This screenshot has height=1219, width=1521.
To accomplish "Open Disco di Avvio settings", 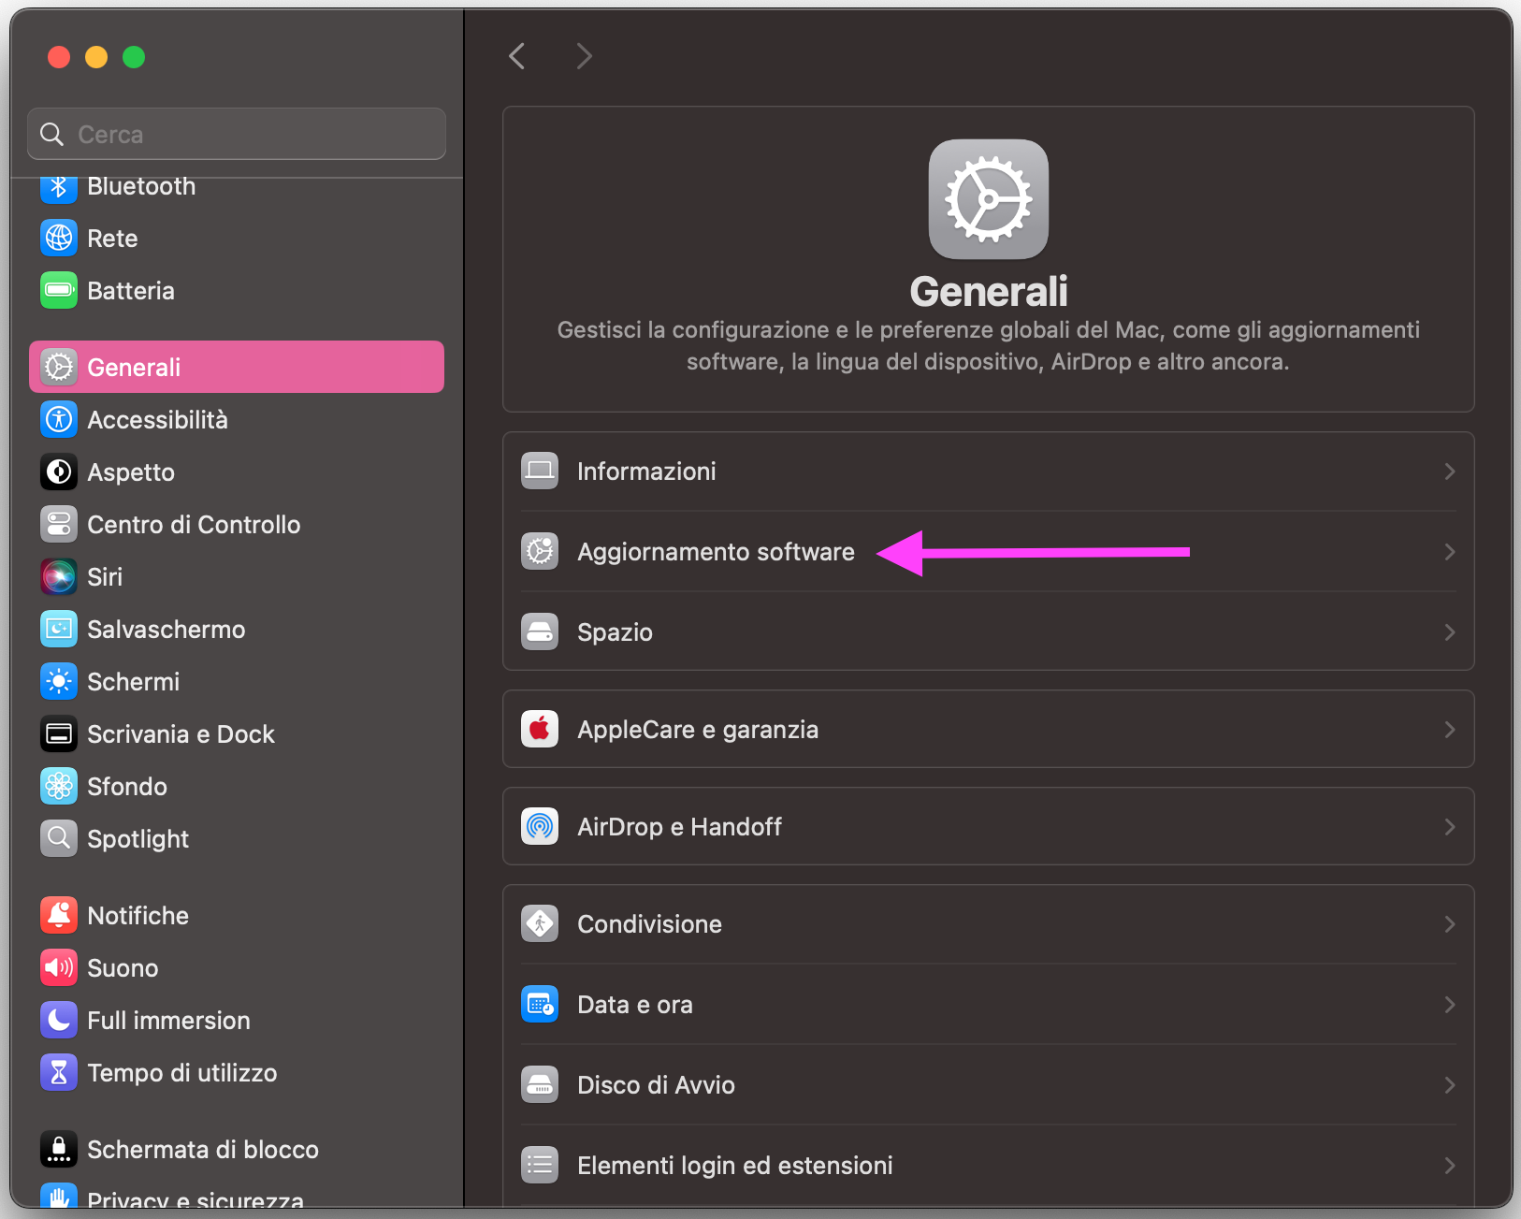I will (x=656, y=1084).
